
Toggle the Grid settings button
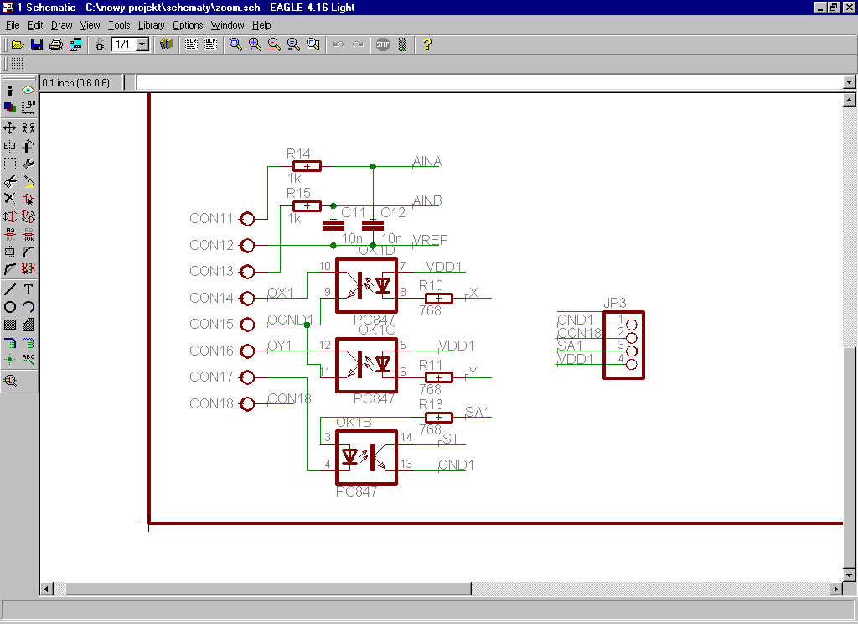click(x=18, y=65)
